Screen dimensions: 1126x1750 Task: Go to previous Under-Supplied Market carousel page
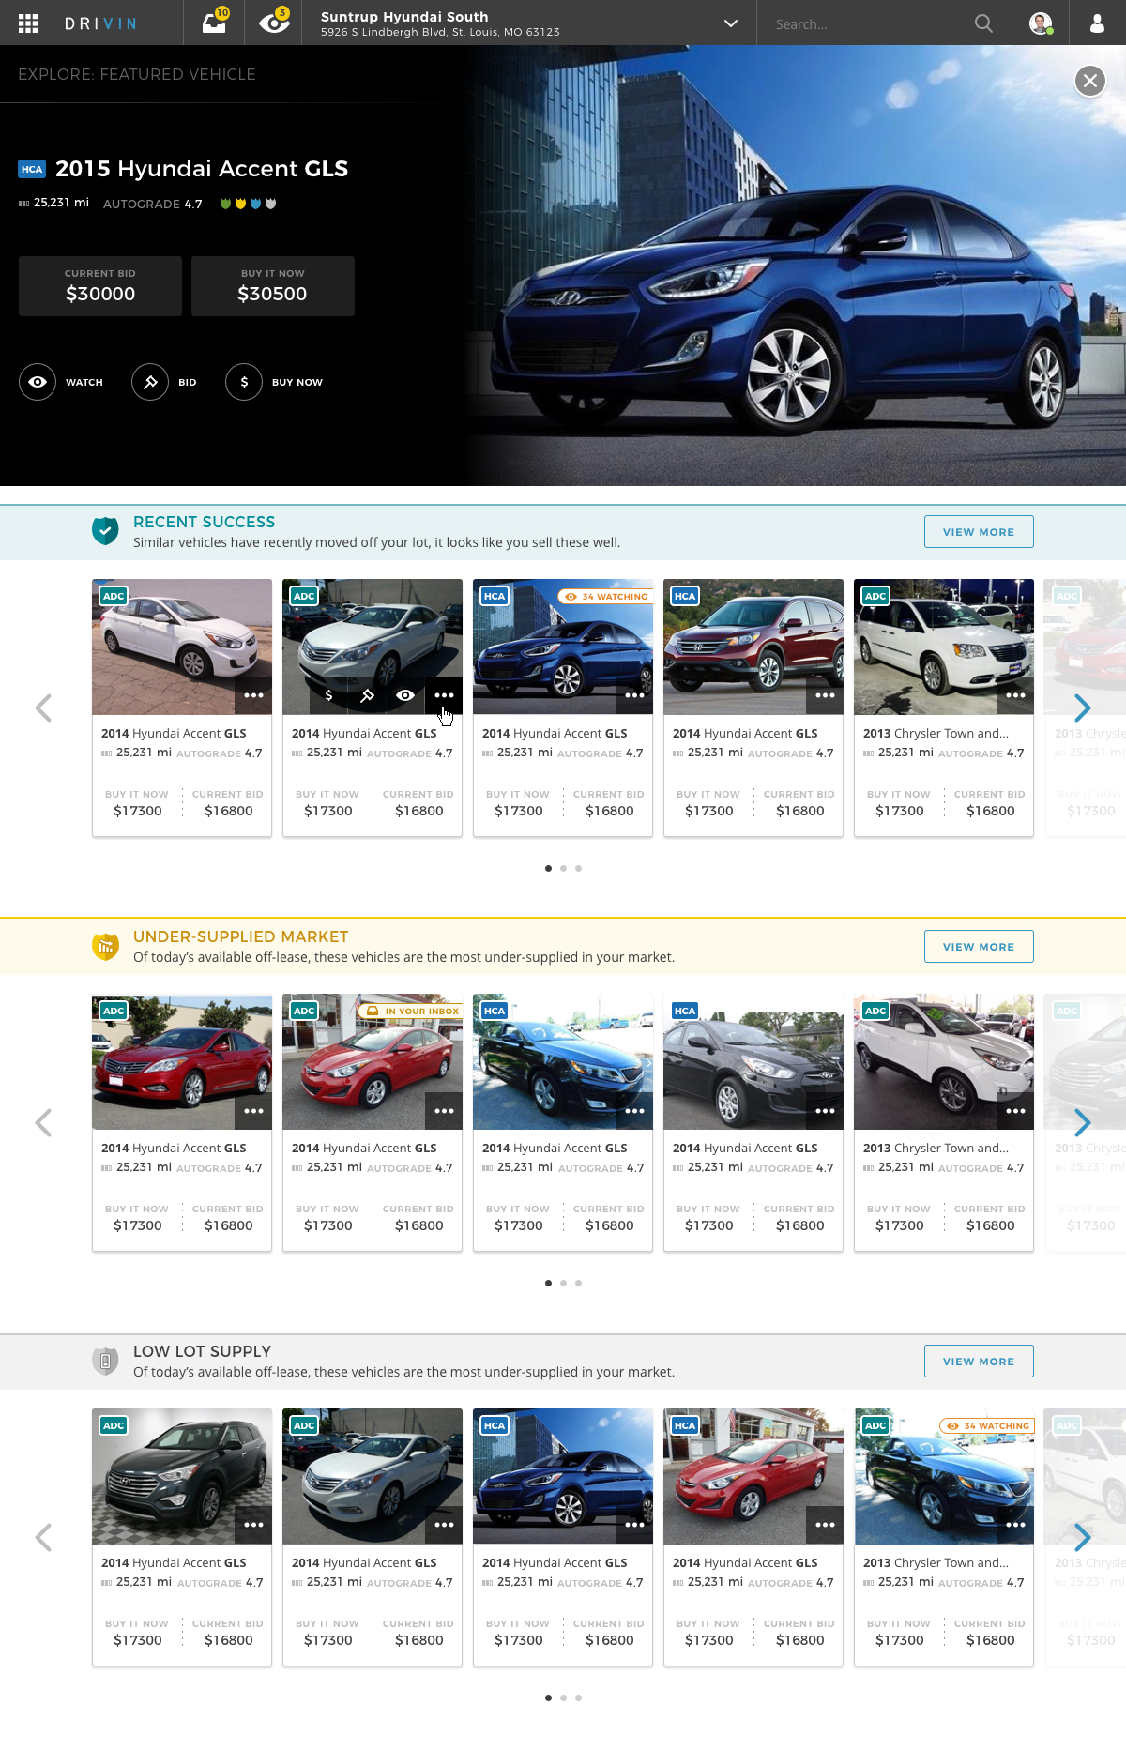(43, 1122)
